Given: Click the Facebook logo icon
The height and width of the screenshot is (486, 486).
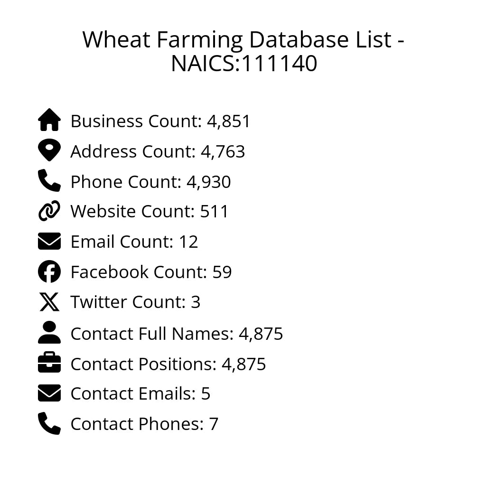Looking at the screenshot, I should tap(49, 271).
